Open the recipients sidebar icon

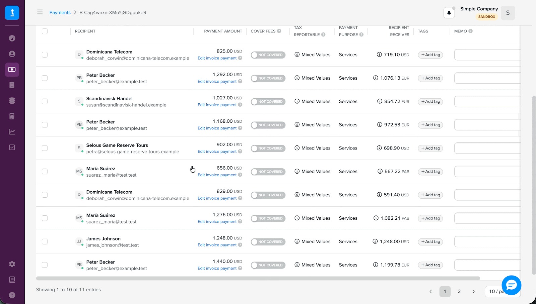click(x=12, y=54)
